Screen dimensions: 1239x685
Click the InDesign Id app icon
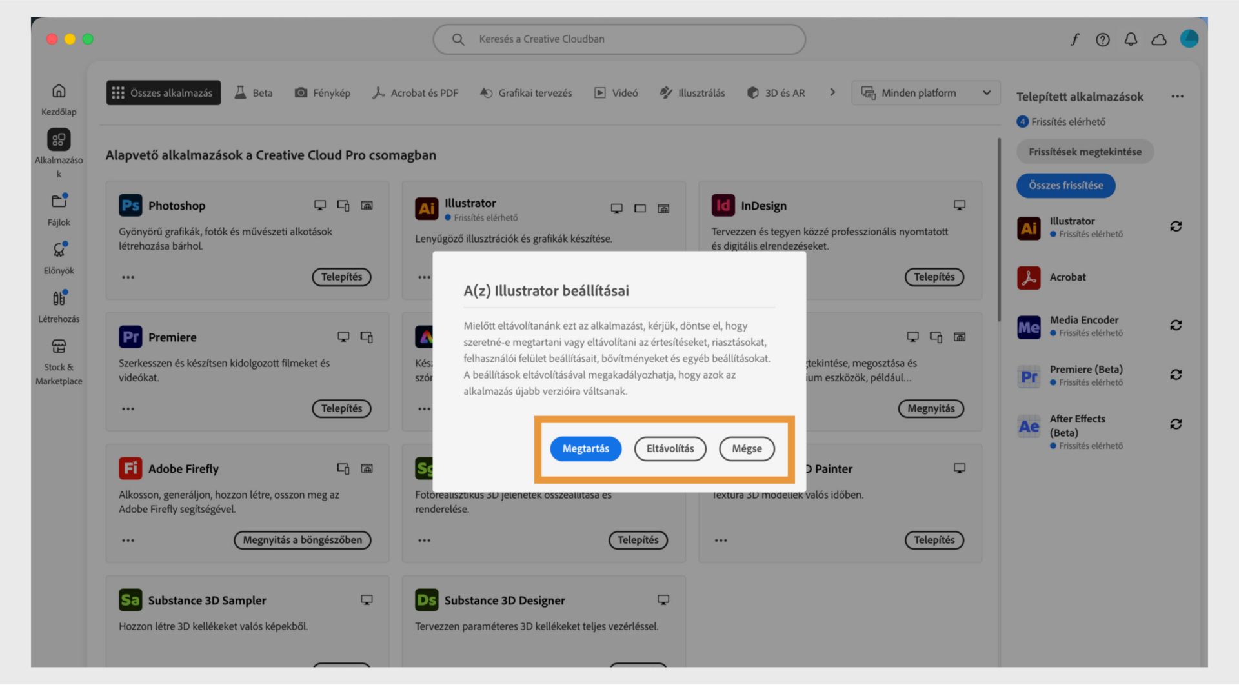tap(723, 205)
